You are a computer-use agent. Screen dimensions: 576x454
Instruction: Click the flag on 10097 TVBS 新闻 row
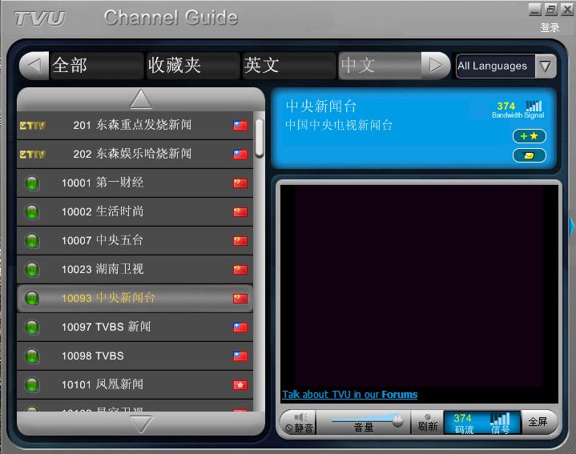pos(240,327)
